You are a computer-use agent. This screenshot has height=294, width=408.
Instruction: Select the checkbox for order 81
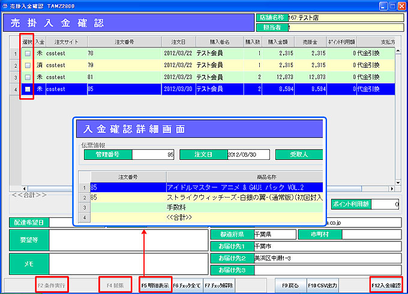pyautogui.click(x=28, y=77)
